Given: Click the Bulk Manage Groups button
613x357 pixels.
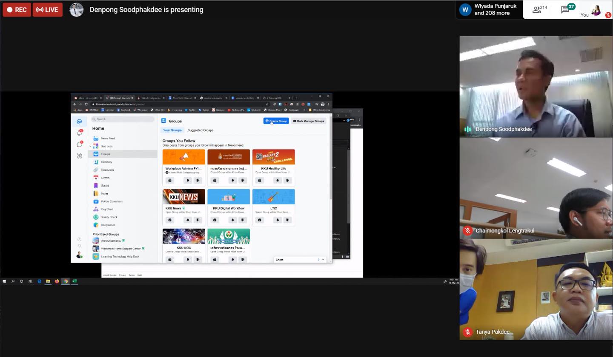Looking at the screenshot, I should point(309,121).
